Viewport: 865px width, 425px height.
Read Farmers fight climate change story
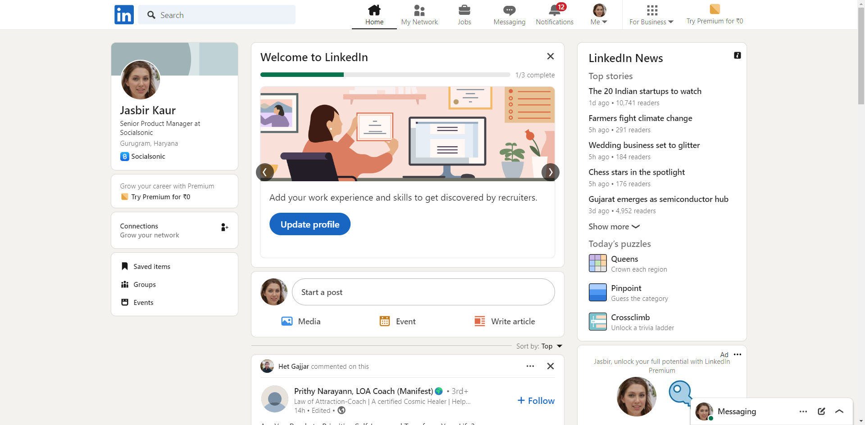click(x=641, y=118)
